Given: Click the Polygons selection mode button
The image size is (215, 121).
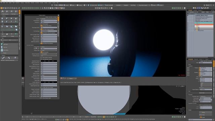Looking at the screenshot, I should (x=80, y=5).
